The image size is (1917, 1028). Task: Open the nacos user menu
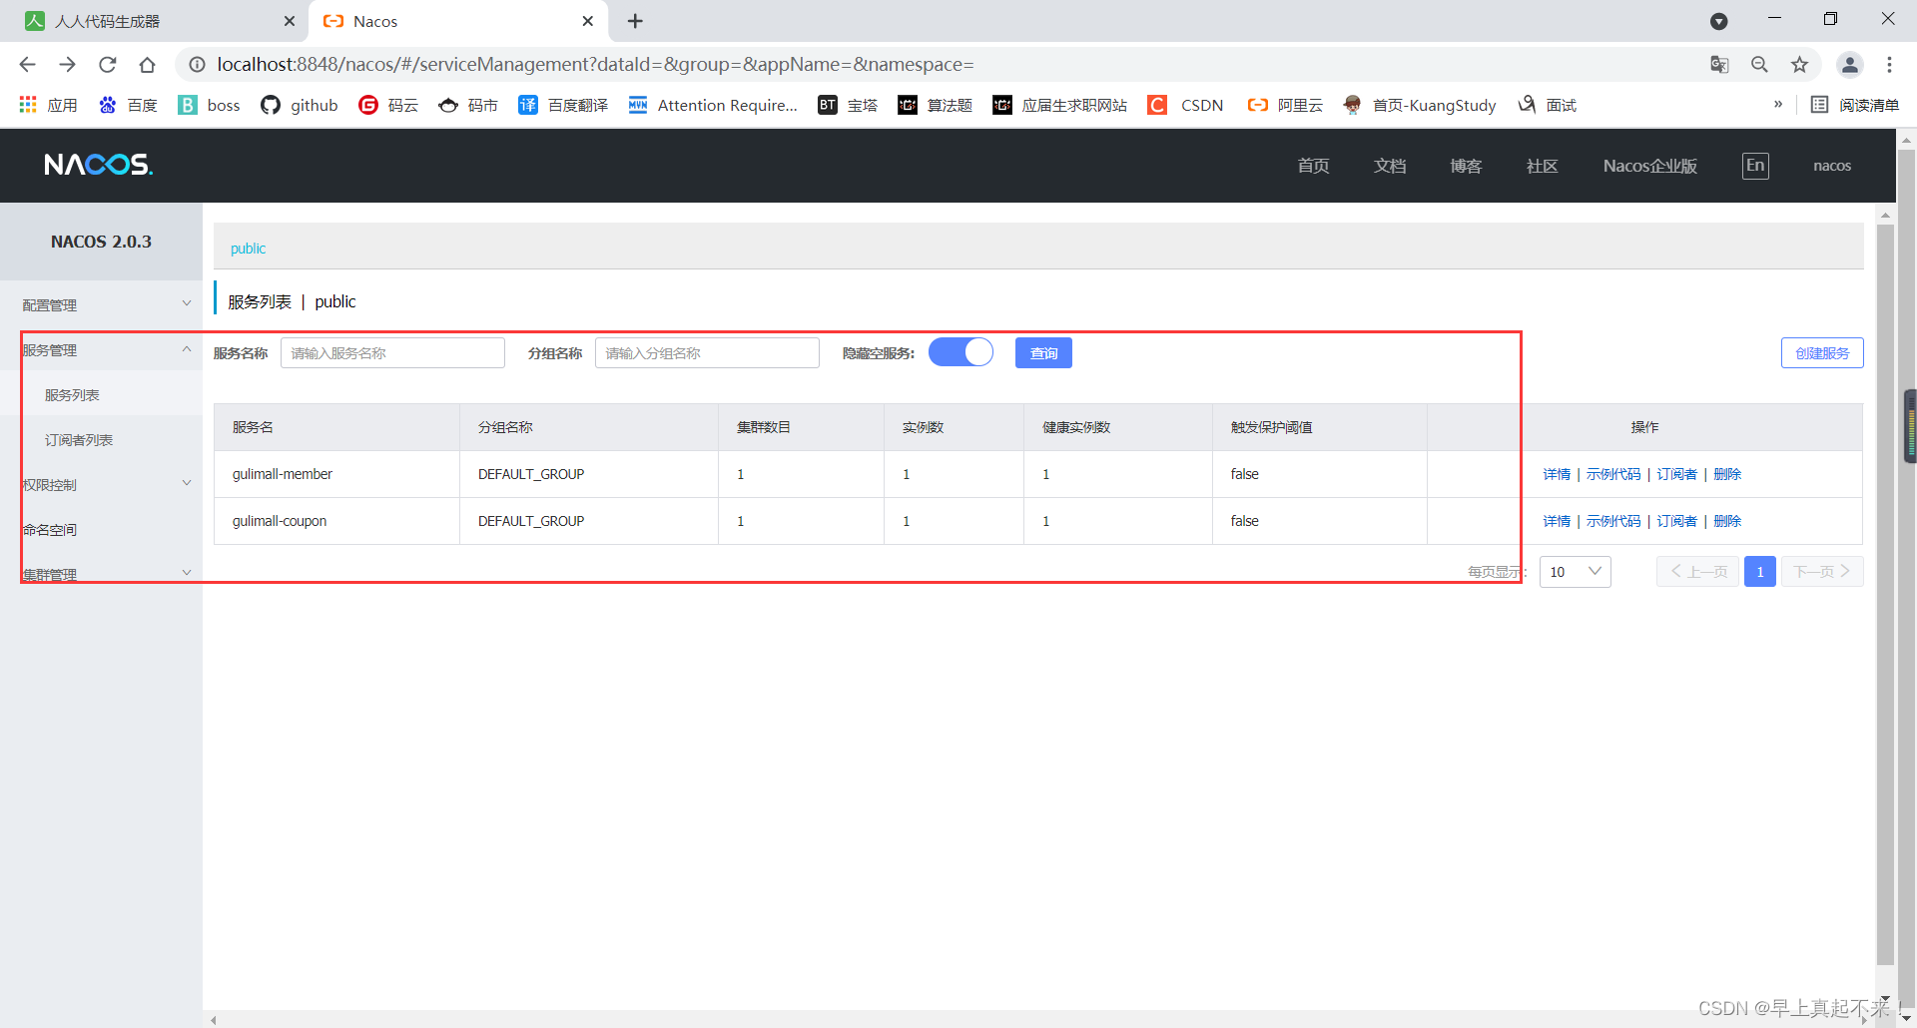tap(1832, 166)
